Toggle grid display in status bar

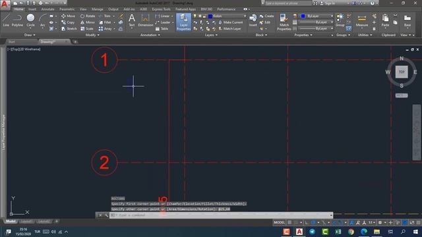(x=289, y=223)
